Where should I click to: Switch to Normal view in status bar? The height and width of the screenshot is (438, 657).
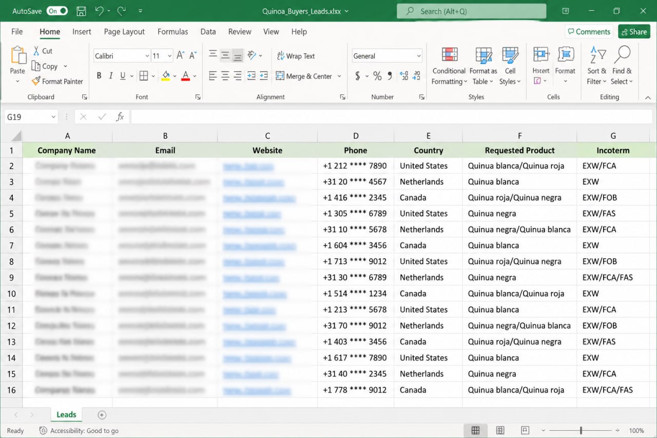[x=475, y=430]
